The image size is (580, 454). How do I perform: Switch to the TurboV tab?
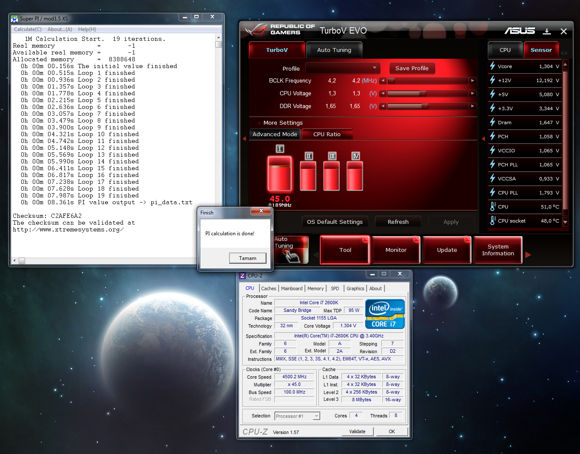click(x=277, y=50)
